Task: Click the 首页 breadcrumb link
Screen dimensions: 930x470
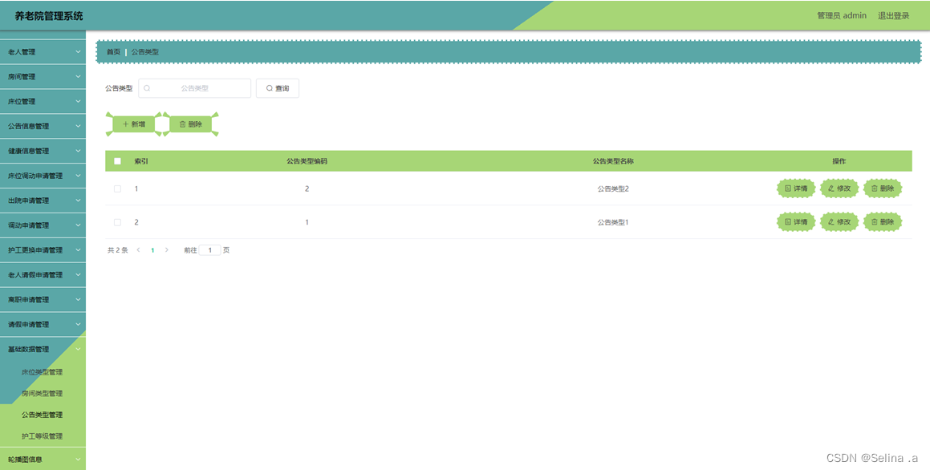Action: click(113, 52)
